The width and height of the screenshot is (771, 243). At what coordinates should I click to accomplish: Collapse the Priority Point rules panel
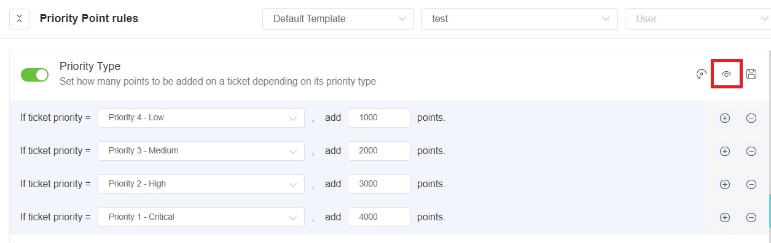pyautogui.click(x=19, y=19)
